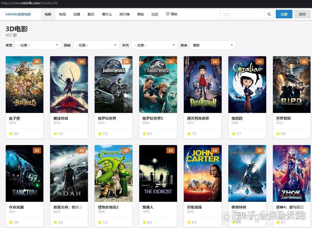Select the 动漫 nav tab
Screen dimensions: 312x228
point(77,14)
